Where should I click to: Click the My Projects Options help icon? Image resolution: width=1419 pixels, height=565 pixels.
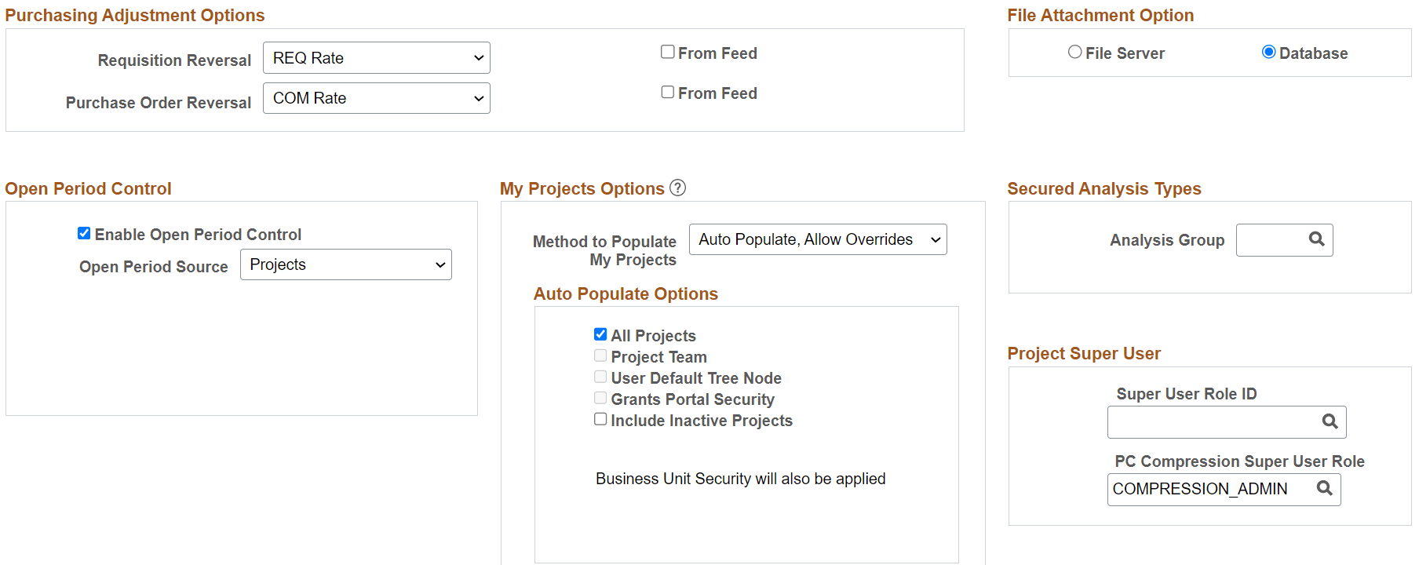(677, 188)
